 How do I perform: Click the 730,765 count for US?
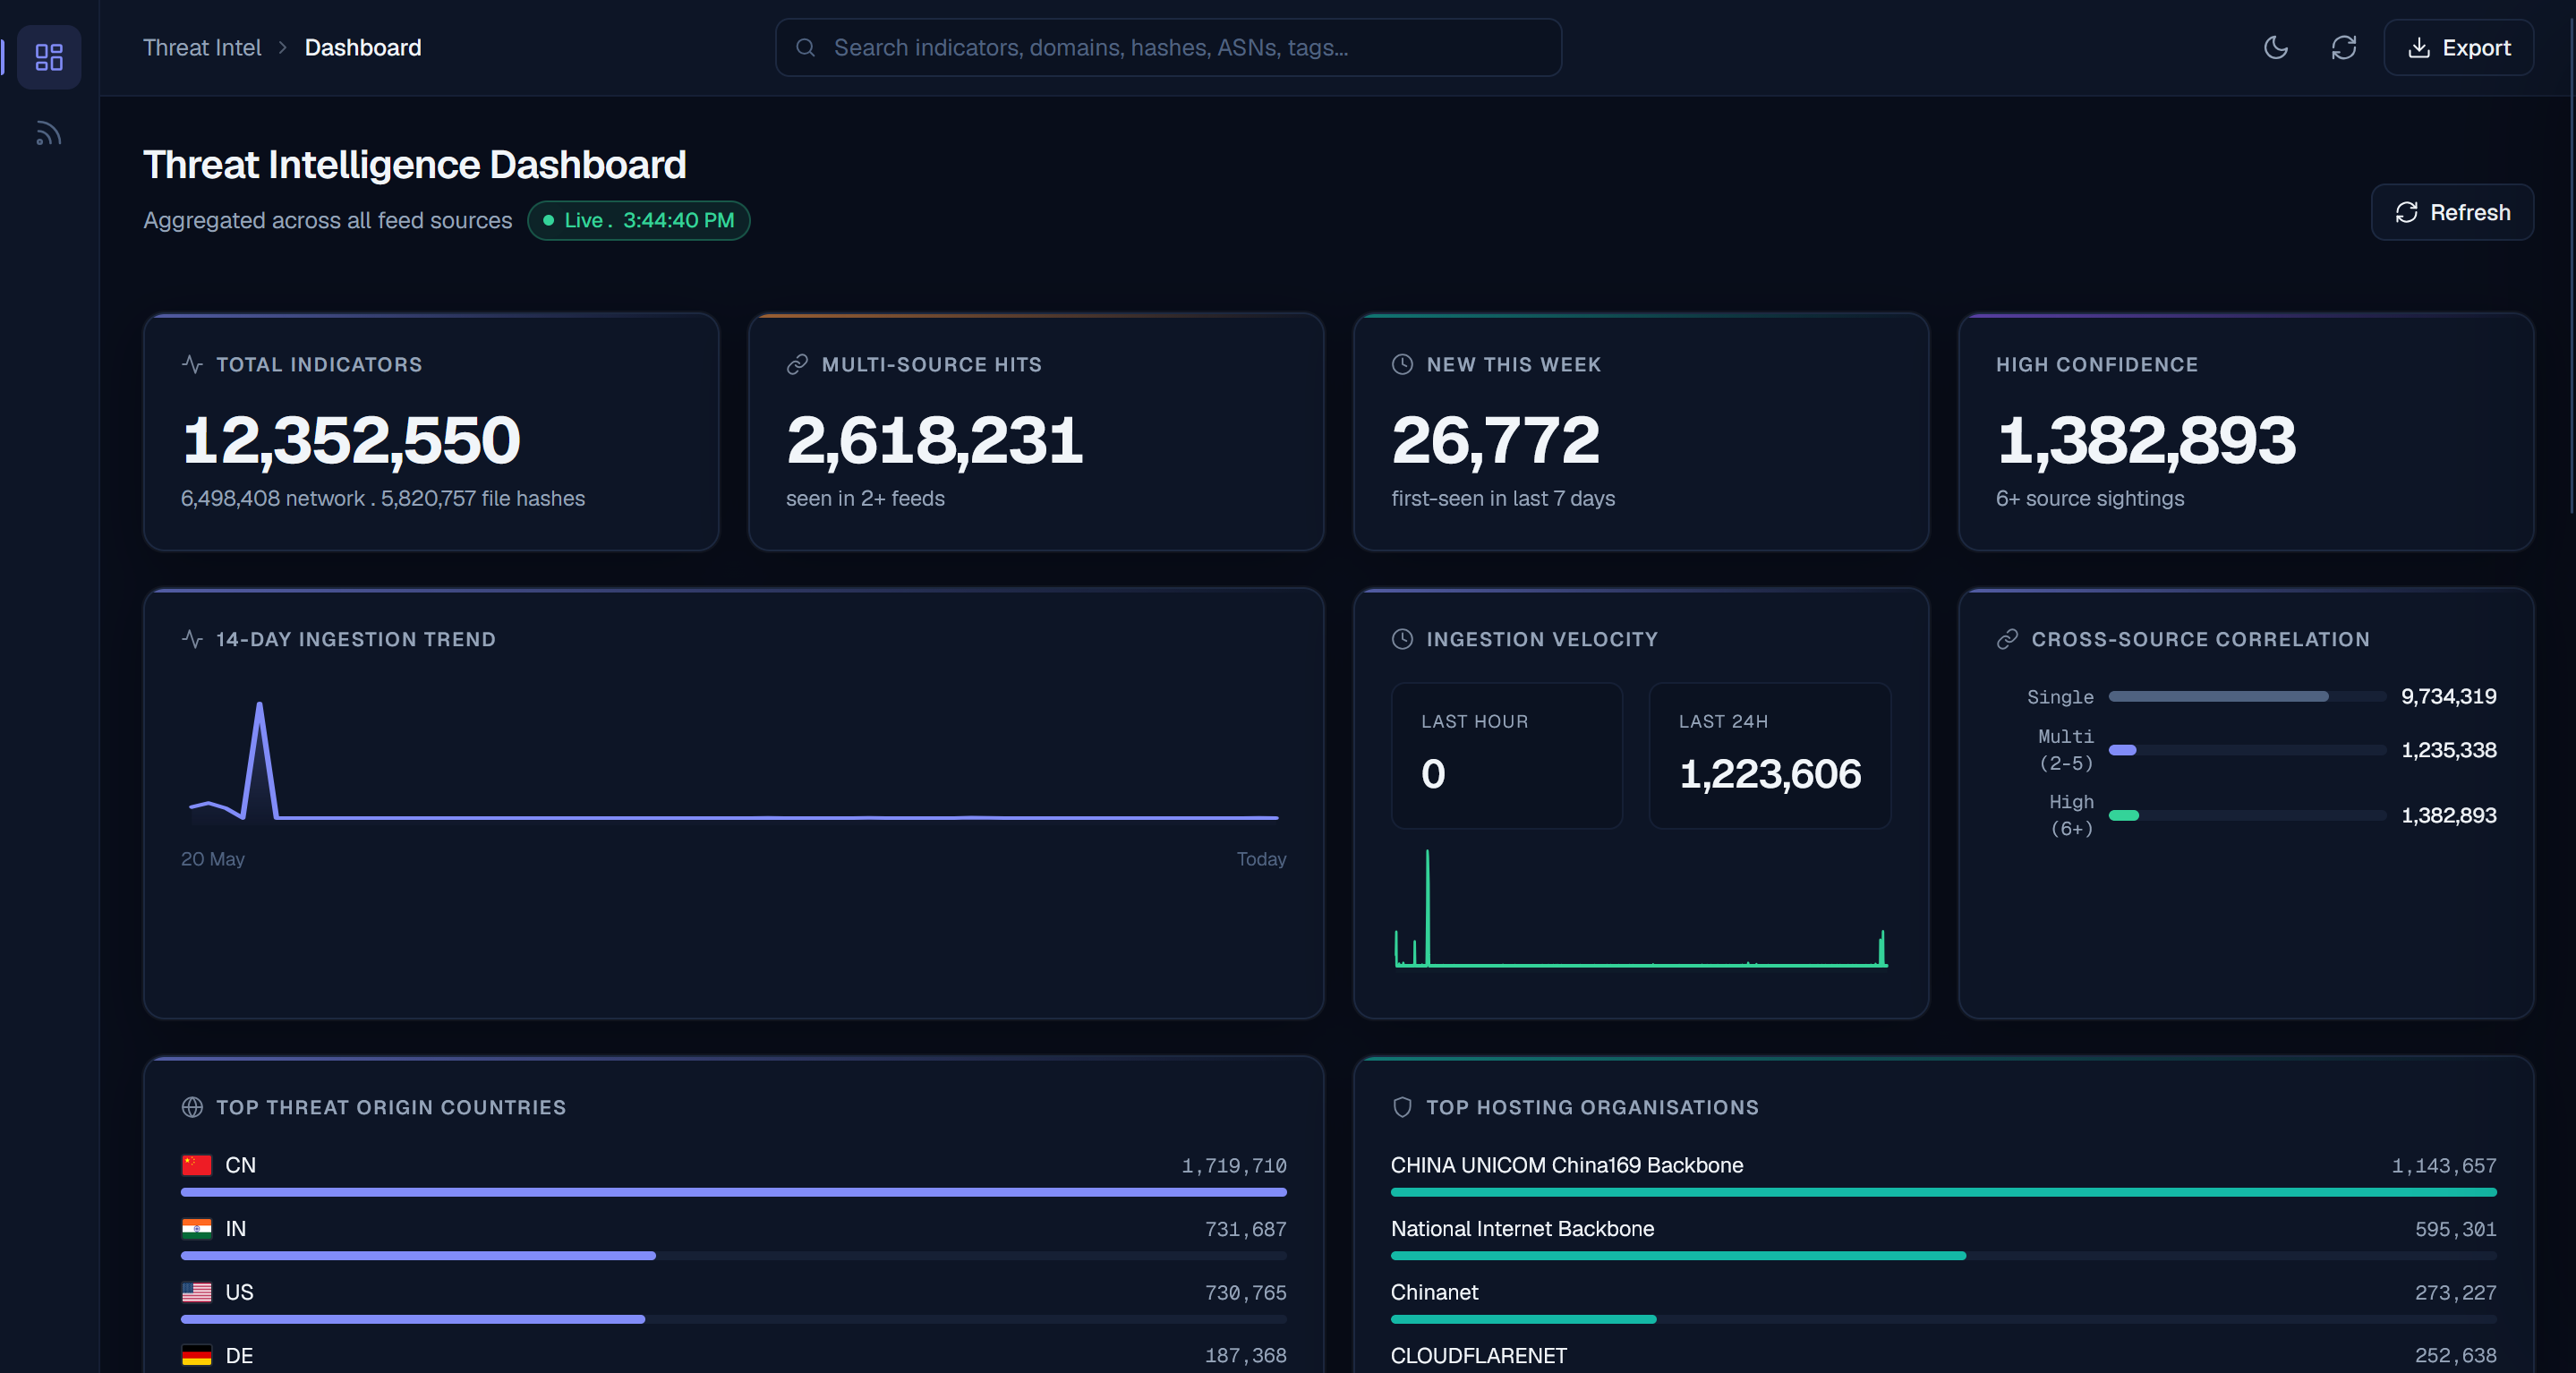click(1245, 1293)
